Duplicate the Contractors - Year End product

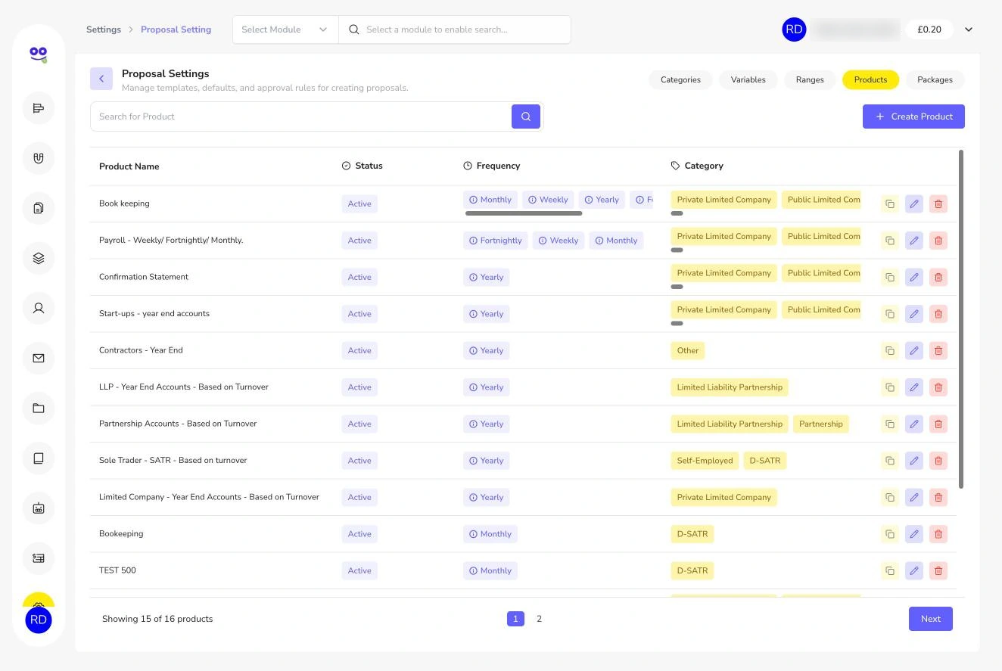tap(890, 350)
